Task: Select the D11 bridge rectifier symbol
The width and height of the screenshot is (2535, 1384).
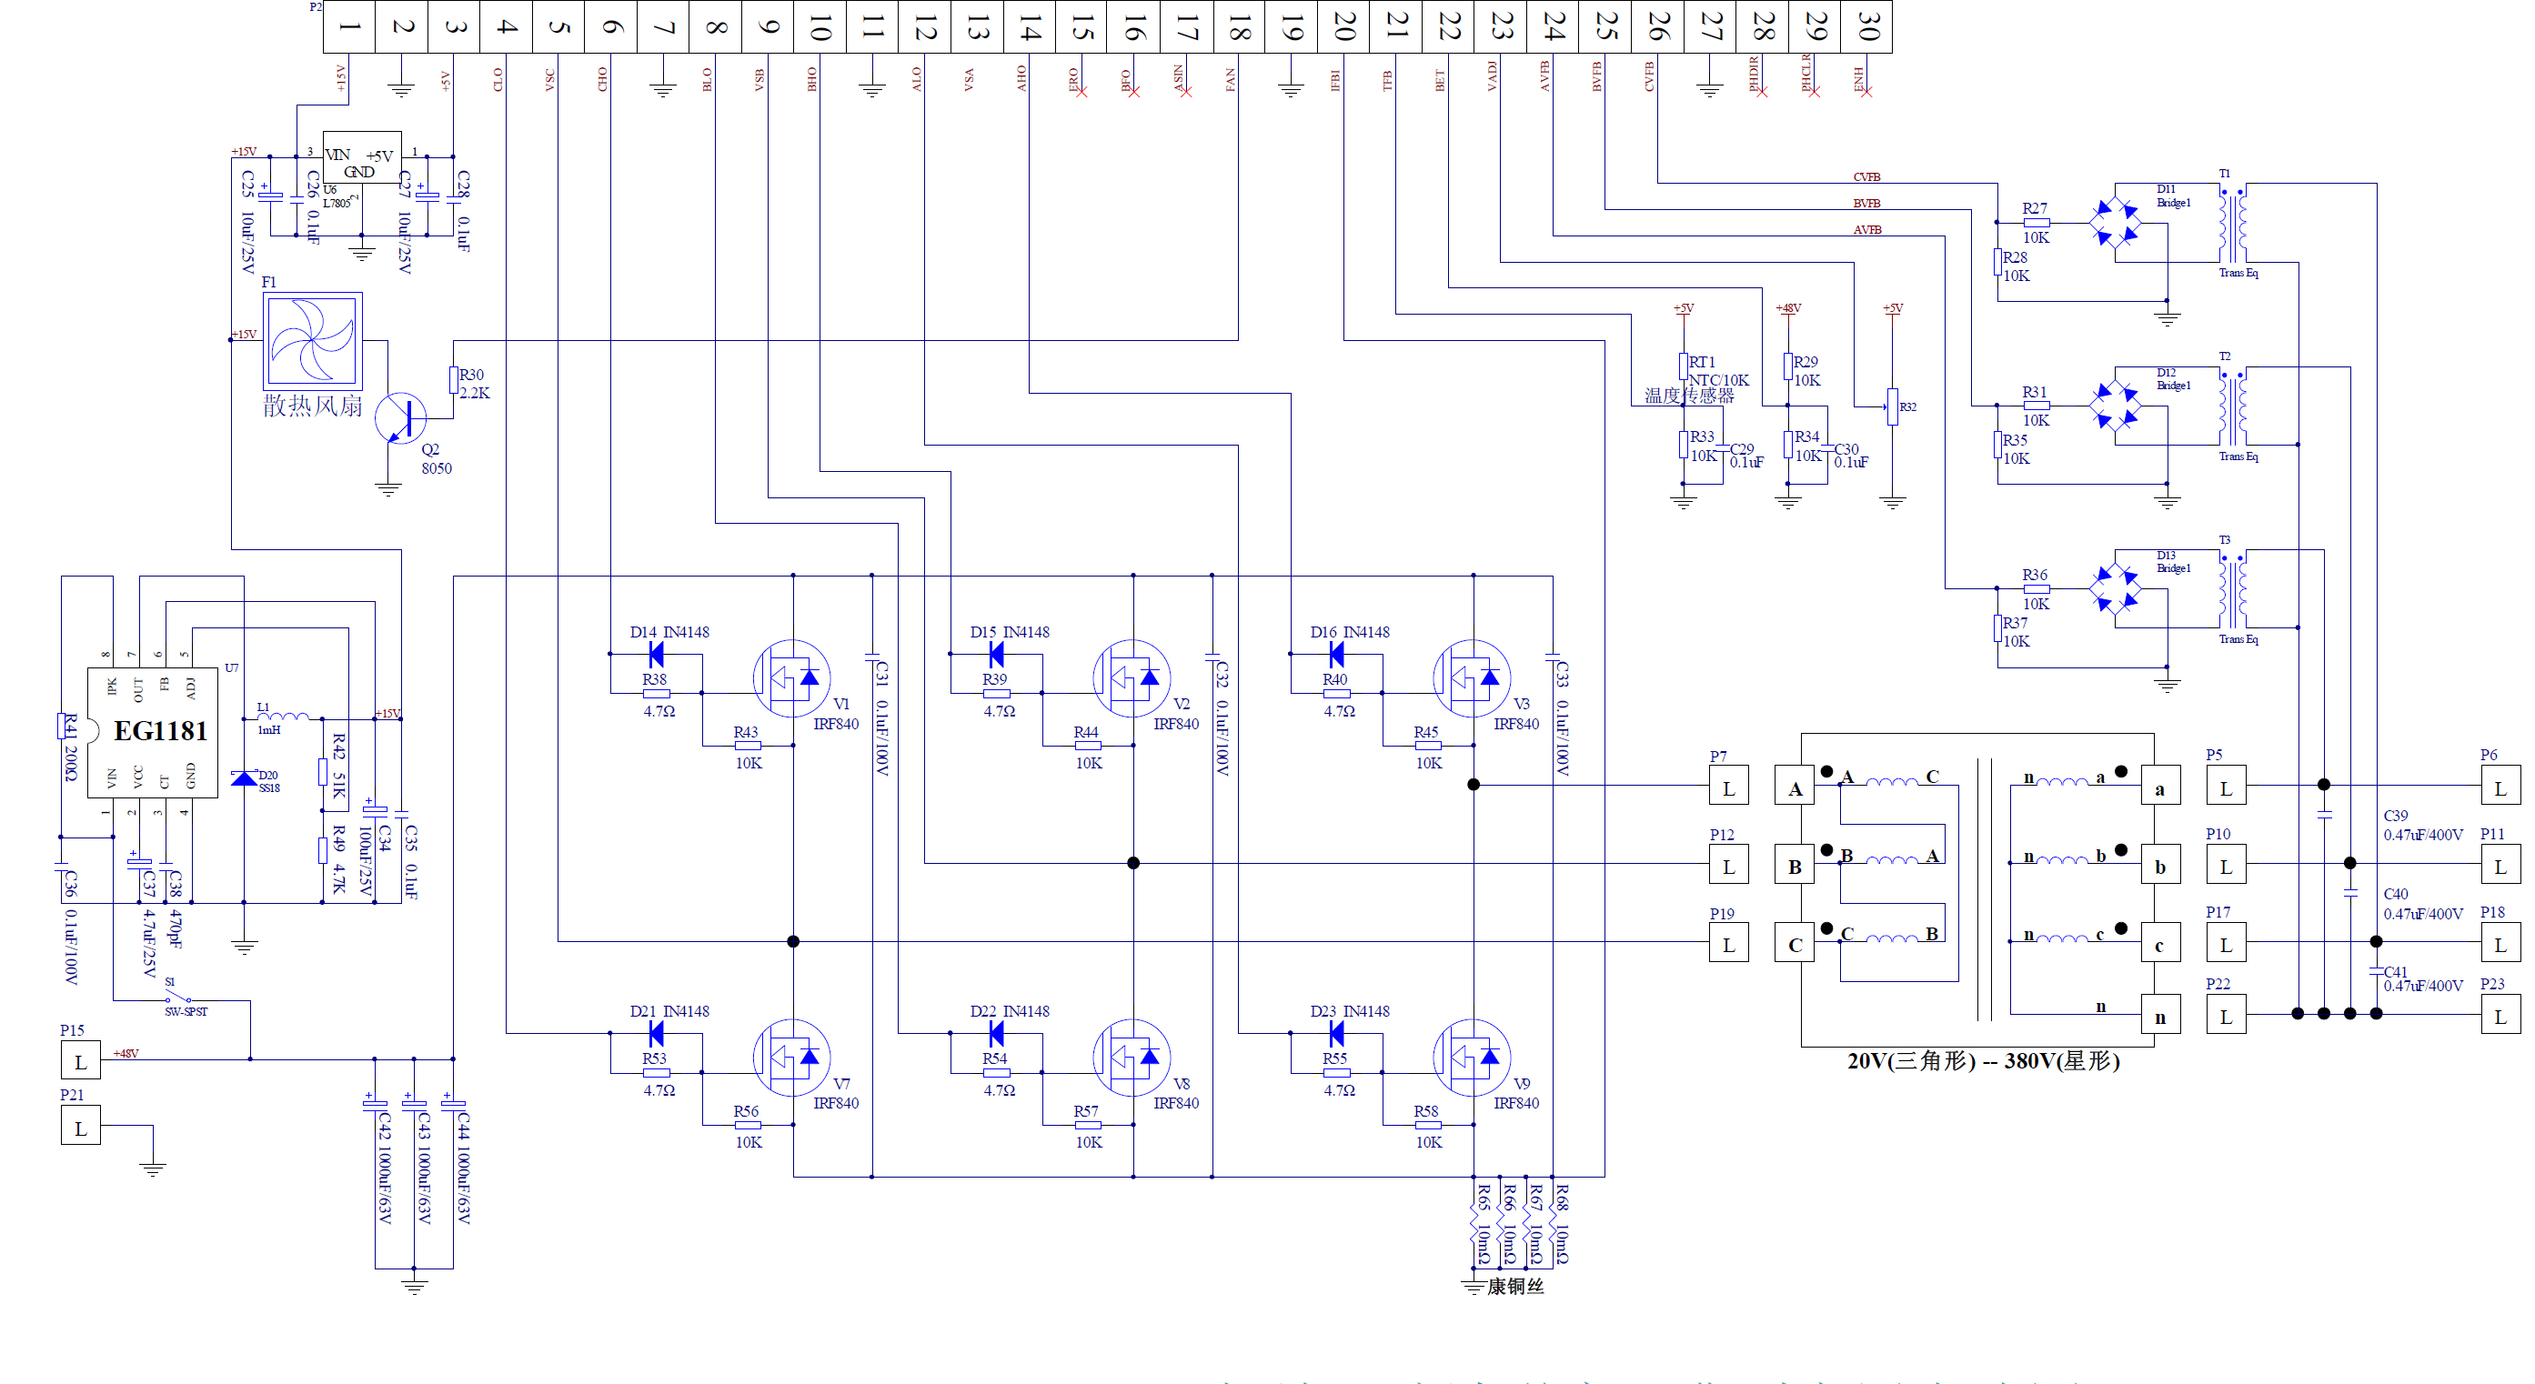Action: [2115, 222]
